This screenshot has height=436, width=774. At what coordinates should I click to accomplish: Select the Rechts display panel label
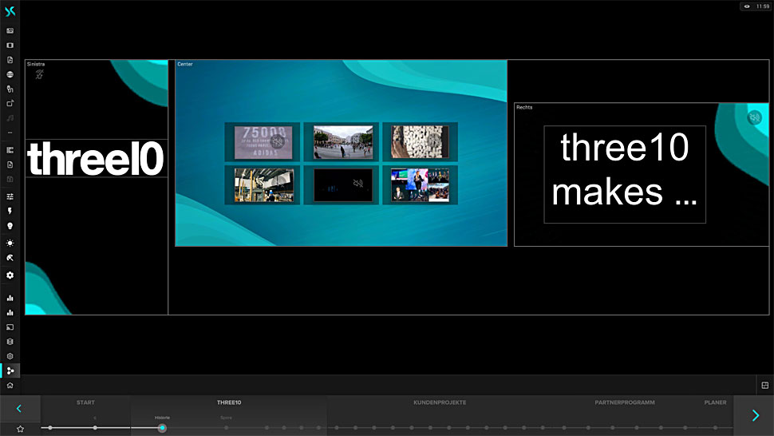tap(524, 107)
